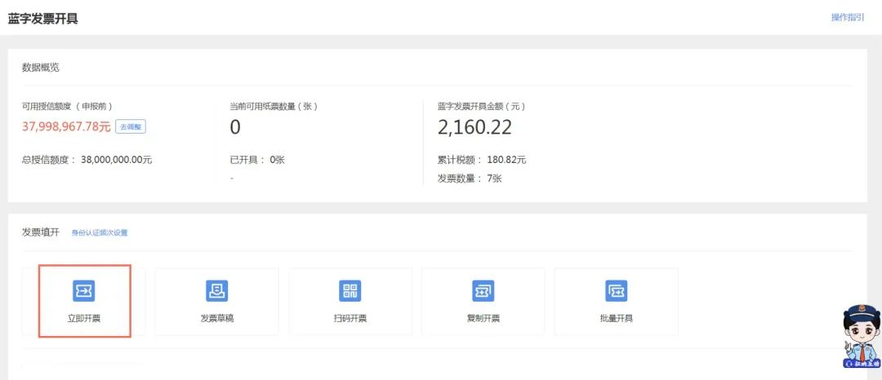Click the 发票填开 section header

[x=41, y=232]
